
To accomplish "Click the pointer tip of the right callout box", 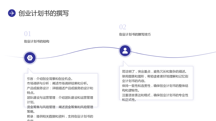I will point(123,62).
